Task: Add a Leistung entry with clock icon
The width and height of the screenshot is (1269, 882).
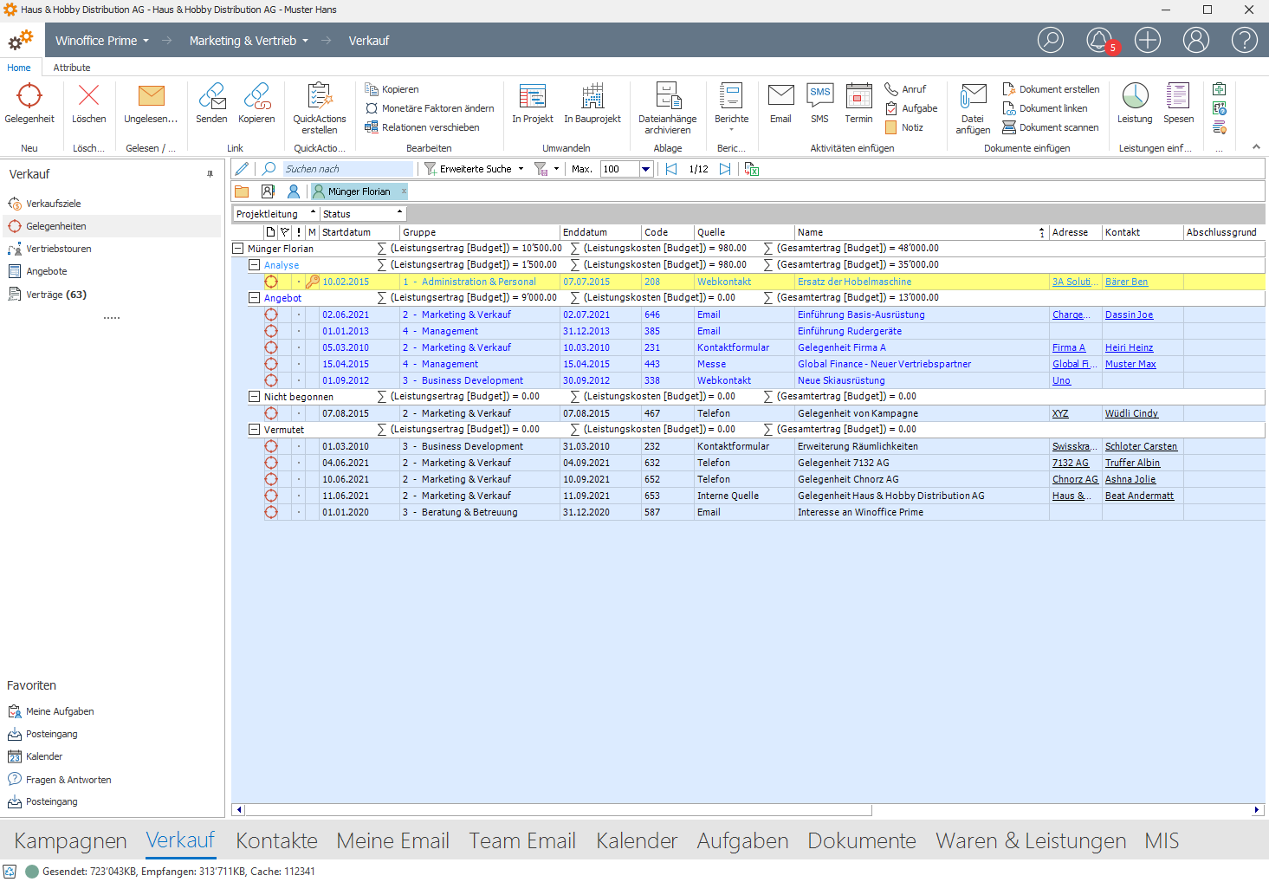Action: point(1135,104)
